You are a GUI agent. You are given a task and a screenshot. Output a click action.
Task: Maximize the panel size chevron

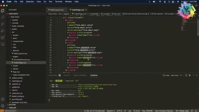click(193, 75)
